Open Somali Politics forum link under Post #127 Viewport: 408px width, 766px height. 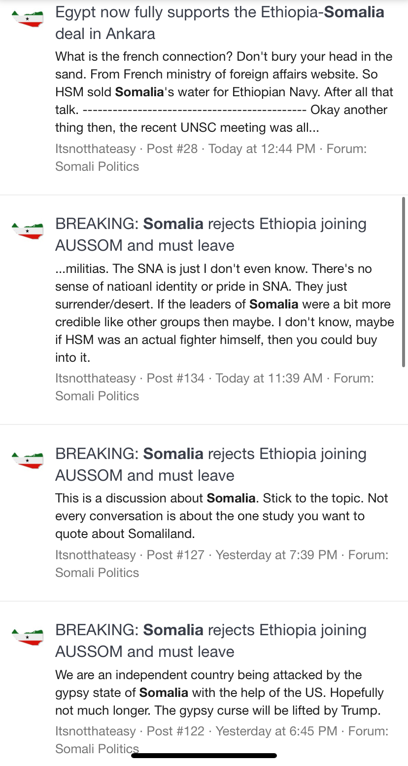coord(97,573)
